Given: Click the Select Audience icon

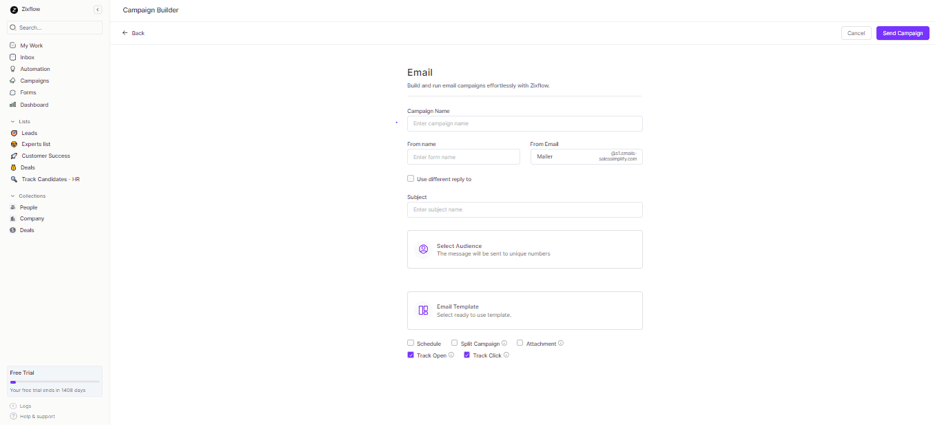Looking at the screenshot, I should click(x=423, y=249).
